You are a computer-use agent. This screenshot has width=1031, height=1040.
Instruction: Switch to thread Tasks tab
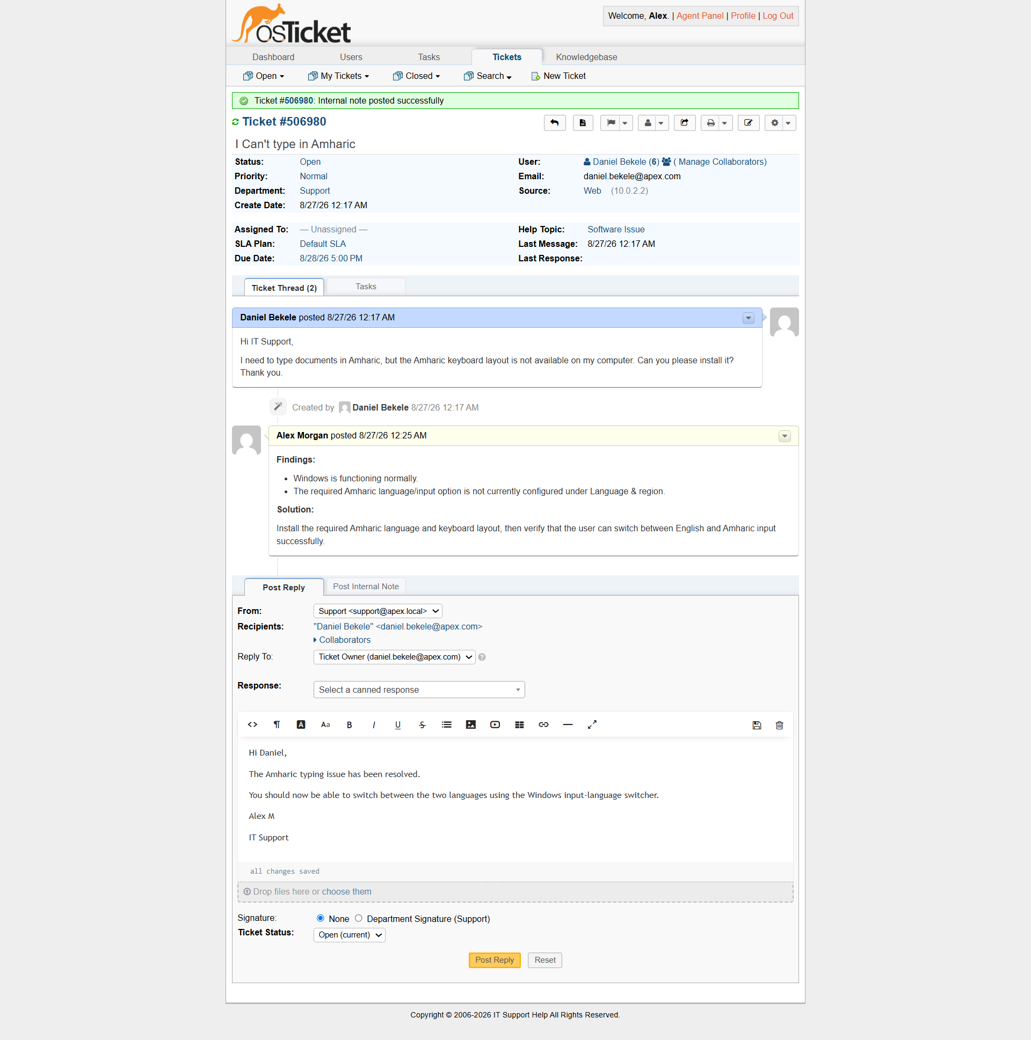(x=366, y=287)
